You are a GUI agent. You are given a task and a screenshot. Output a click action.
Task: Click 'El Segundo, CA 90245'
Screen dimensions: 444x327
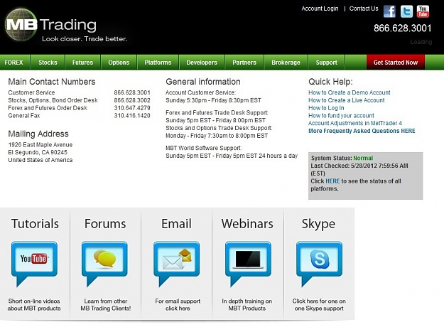point(38,152)
